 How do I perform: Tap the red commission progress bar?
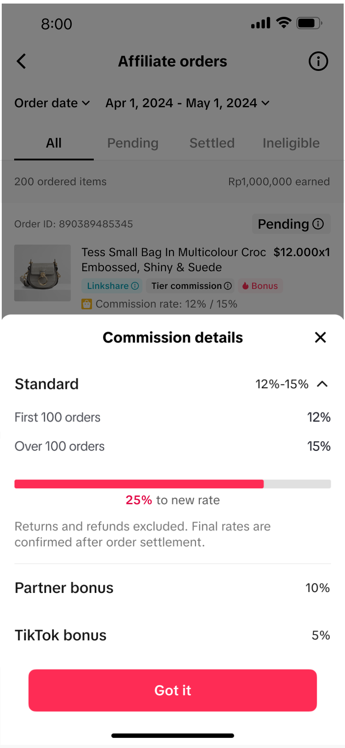pos(139,484)
